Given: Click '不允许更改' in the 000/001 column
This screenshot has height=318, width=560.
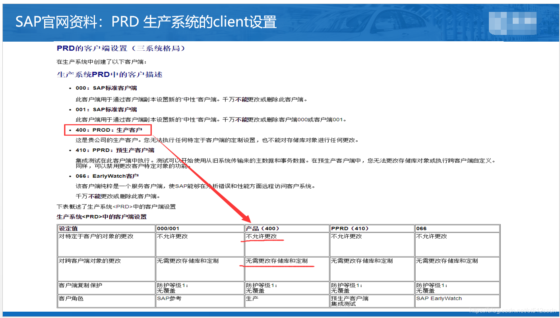Looking at the screenshot, I should pos(172,236).
